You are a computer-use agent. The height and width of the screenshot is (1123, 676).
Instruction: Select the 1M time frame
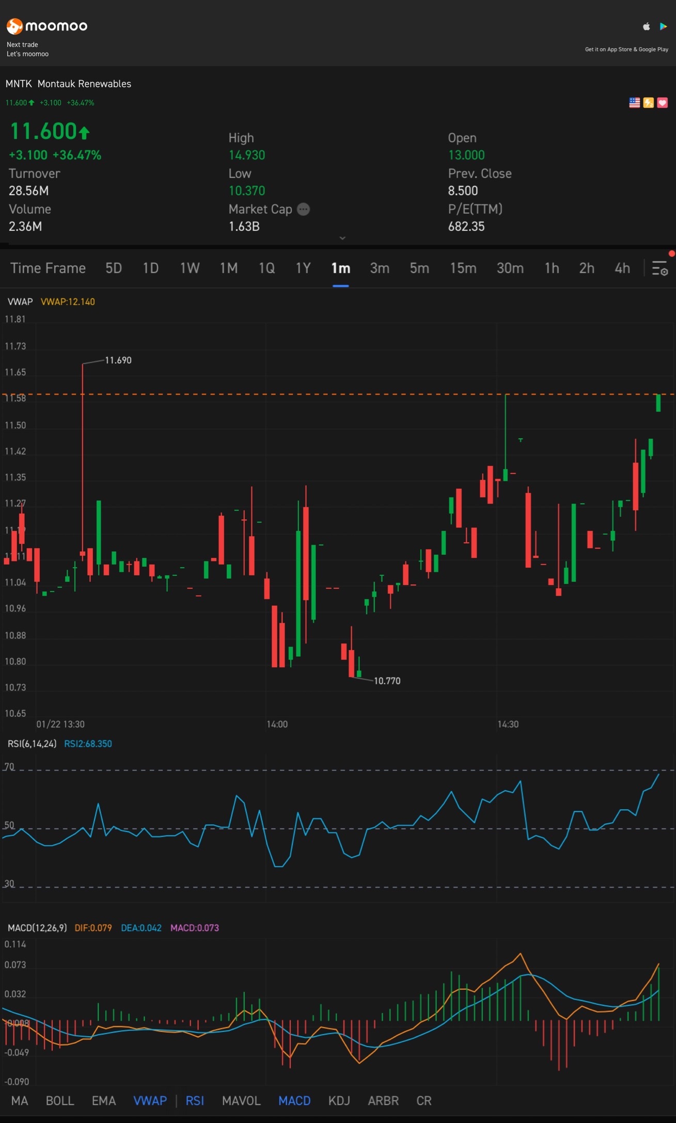click(x=229, y=268)
